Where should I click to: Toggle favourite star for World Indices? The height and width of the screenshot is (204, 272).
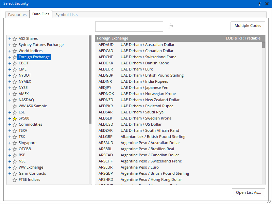(x=15, y=51)
